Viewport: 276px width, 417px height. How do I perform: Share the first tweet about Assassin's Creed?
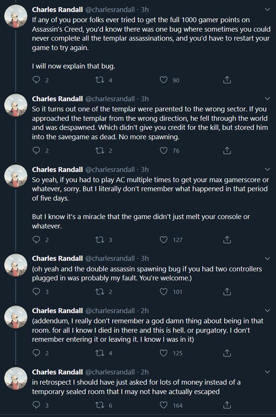point(227,80)
